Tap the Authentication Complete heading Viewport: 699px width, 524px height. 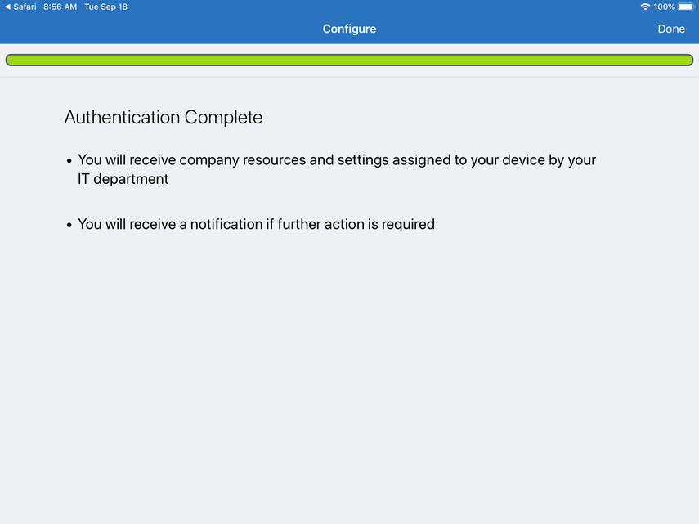point(164,117)
